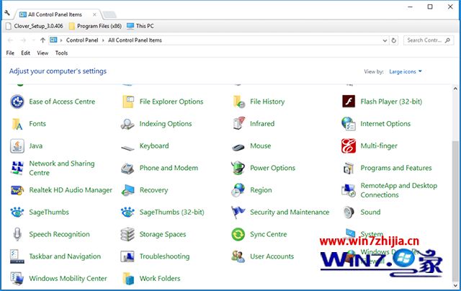
Task: Open the SageThumbs (32-bit) link
Action: (x=171, y=212)
